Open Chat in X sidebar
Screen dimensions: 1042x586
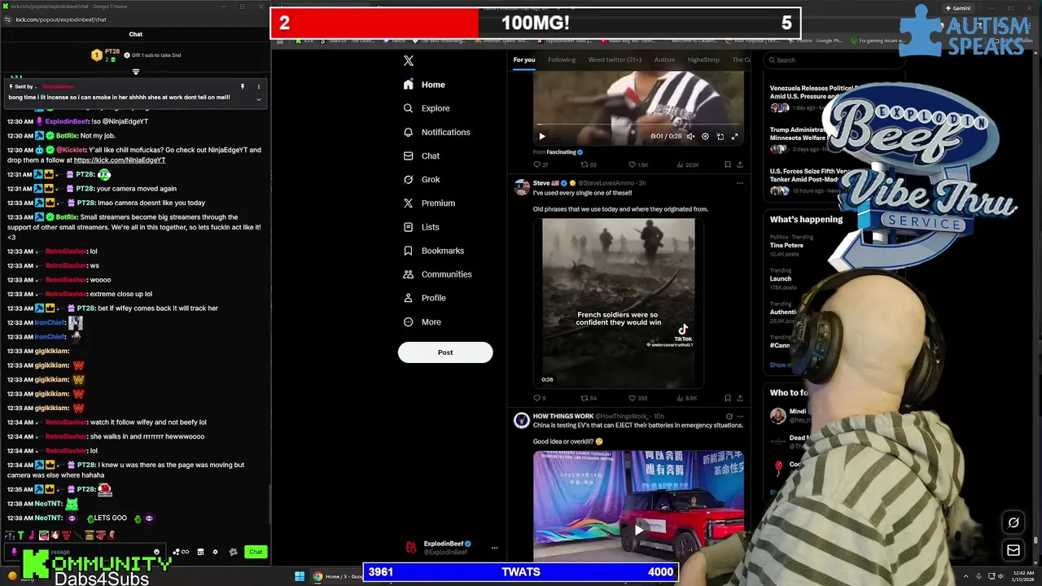coord(421,155)
